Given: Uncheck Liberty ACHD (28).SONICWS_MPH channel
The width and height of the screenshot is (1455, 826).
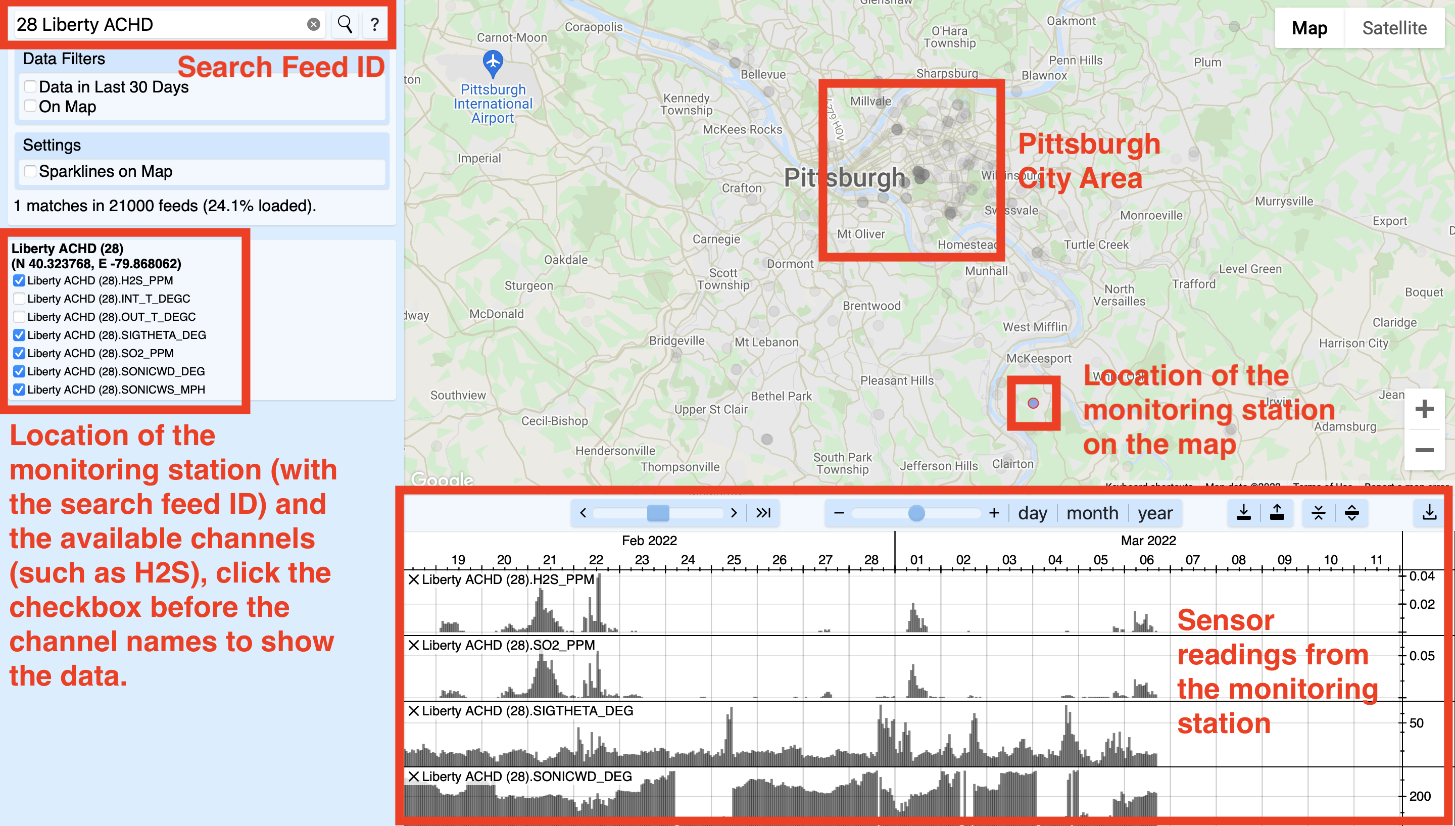Looking at the screenshot, I should [19, 389].
